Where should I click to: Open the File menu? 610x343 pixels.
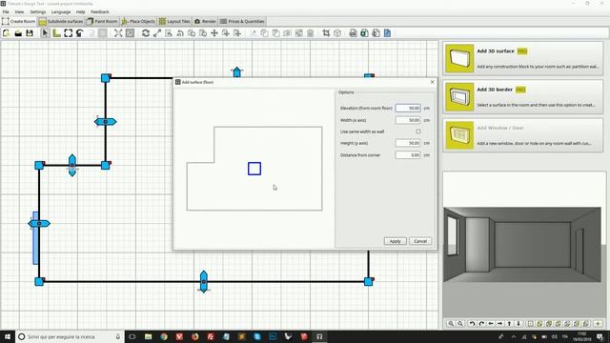tap(6, 12)
